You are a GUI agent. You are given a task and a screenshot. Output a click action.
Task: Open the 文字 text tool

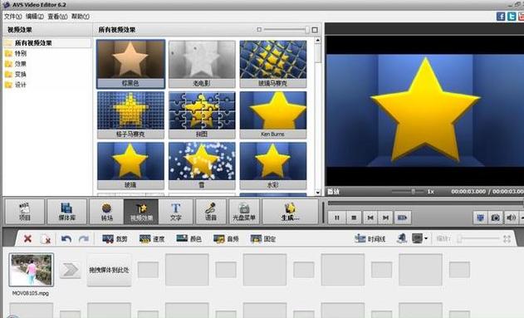(x=176, y=212)
